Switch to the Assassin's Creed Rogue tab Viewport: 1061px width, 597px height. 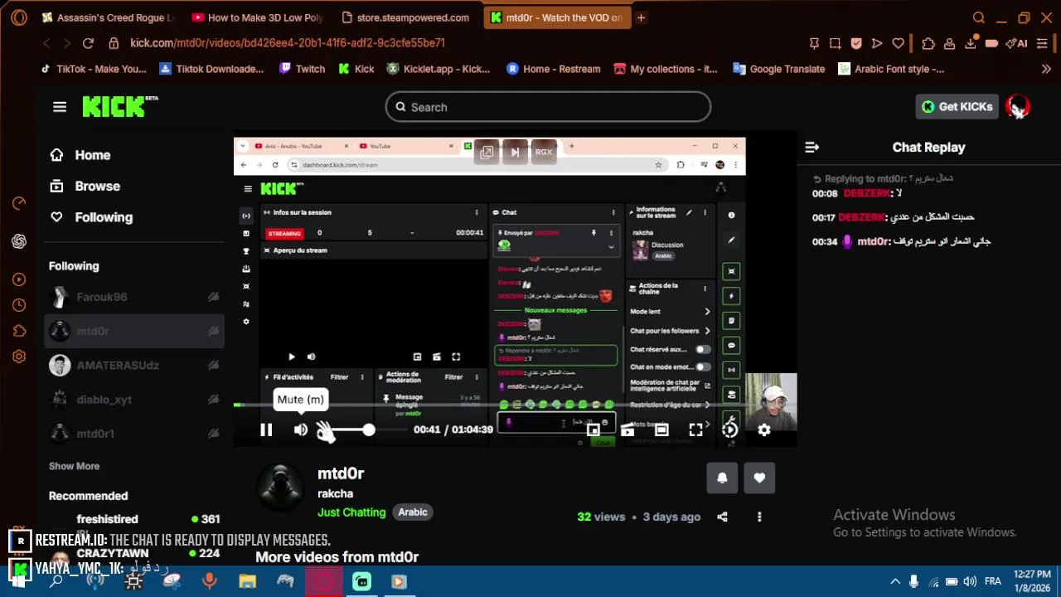pyautogui.click(x=108, y=17)
